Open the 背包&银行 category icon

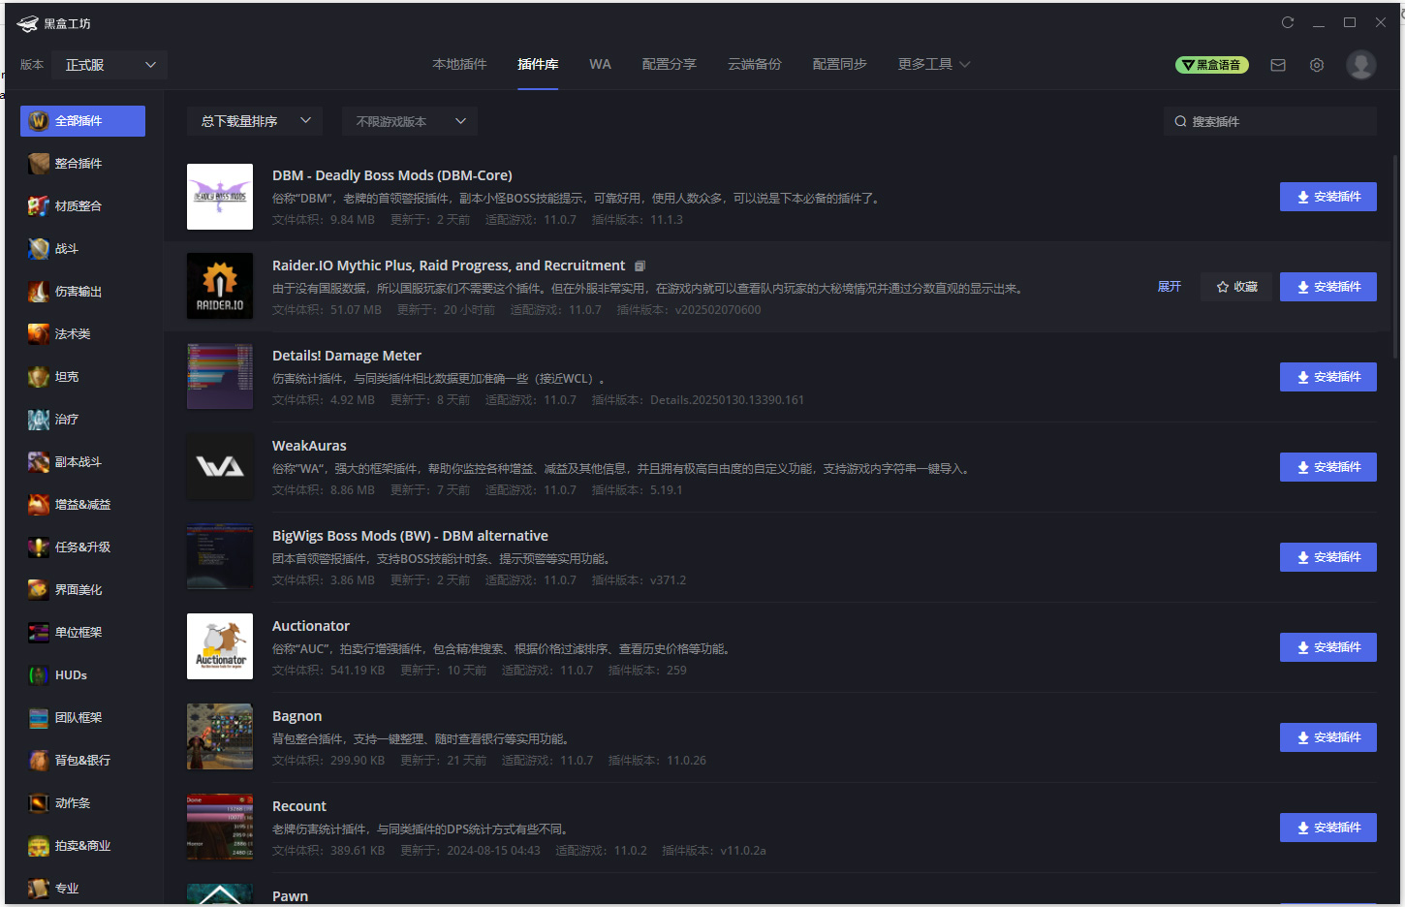pyautogui.click(x=39, y=761)
